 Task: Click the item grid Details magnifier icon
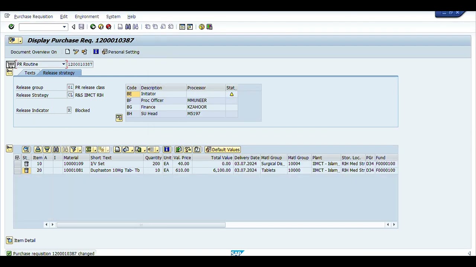pyautogui.click(x=26, y=149)
